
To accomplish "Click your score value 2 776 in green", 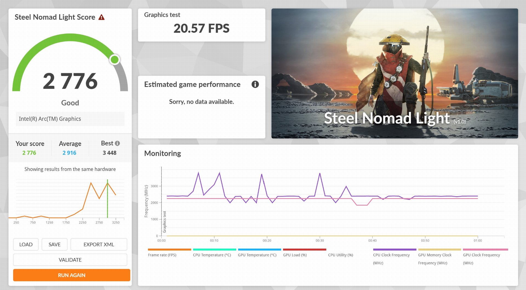I will point(29,153).
